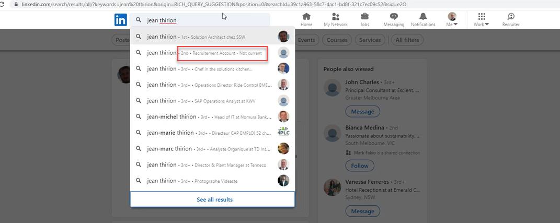Open My Network icon

pyautogui.click(x=335, y=17)
